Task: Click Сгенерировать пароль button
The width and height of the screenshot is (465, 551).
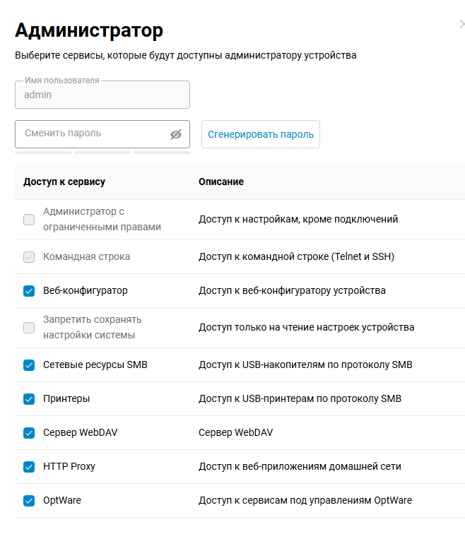Action: pyautogui.click(x=260, y=134)
